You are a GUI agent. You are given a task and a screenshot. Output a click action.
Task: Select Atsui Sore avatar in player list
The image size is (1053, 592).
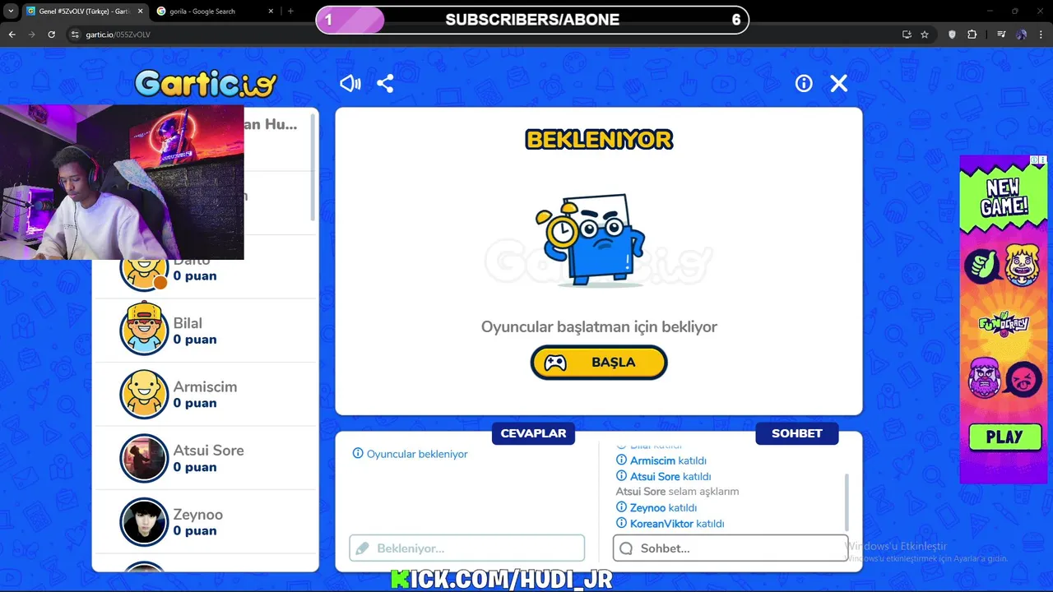click(144, 458)
